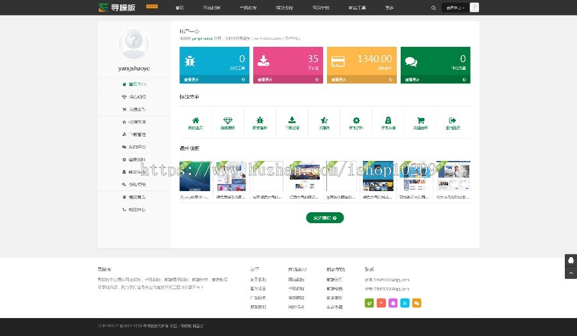
Task: Click the username yangshaoye in sidebar
Action: pos(134,69)
